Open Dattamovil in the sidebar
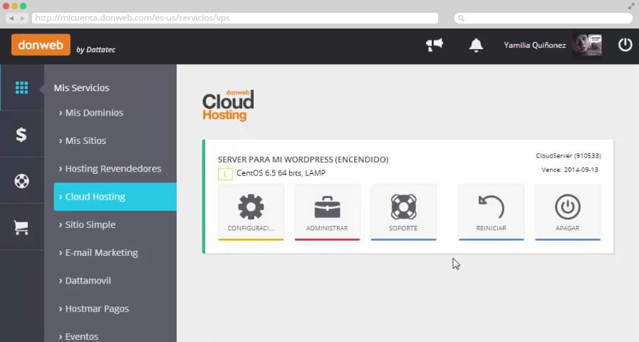The height and width of the screenshot is (342, 639). 85,281
